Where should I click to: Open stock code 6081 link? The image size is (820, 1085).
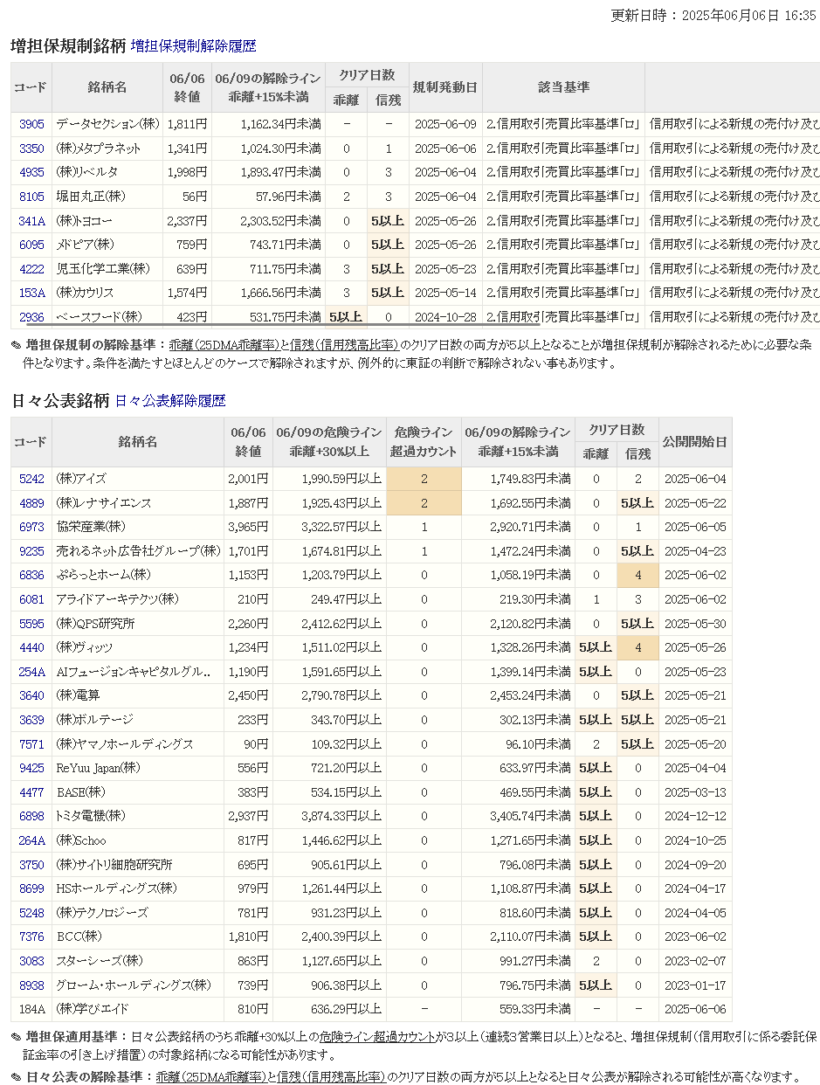pos(31,599)
